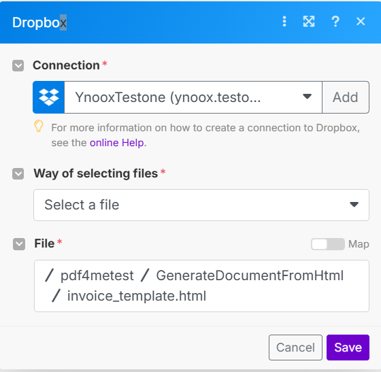This screenshot has height=372, width=381.
Task: Select the GenerateDocumentFromHtml folder in path
Action: coord(250,275)
